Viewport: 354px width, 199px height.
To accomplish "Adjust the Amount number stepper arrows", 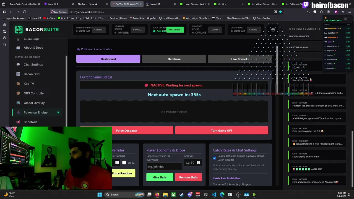I will tap(199, 163).
